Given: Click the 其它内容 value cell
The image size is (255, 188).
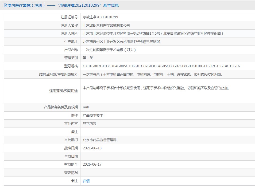Looking at the screenshot, I should [x=90, y=124].
